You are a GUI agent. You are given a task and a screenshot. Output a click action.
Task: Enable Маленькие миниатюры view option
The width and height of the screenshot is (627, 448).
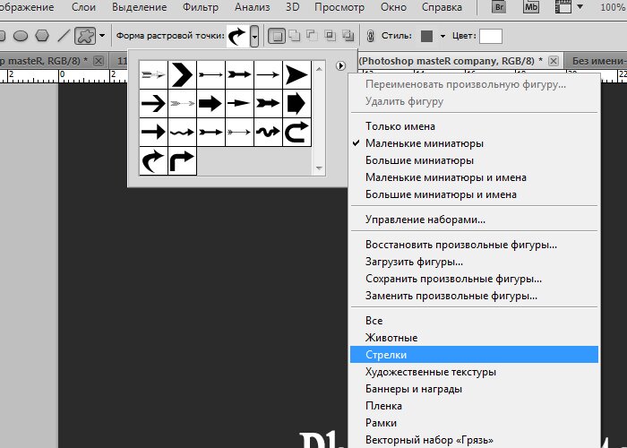pyautogui.click(x=425, y=143)
